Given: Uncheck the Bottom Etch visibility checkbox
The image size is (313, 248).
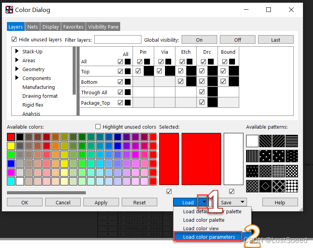Looking at the screenshot, I should pyautogui.click(x=181, y=82).
